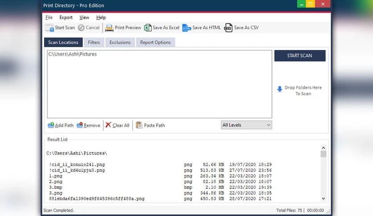Open the All Levels dropdown
373x216 pixels.
point(246,125)
